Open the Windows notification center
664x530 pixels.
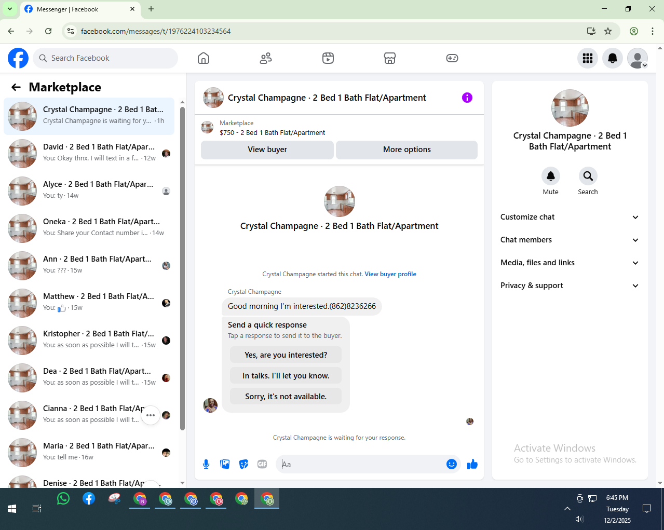(x=647, y=509)
